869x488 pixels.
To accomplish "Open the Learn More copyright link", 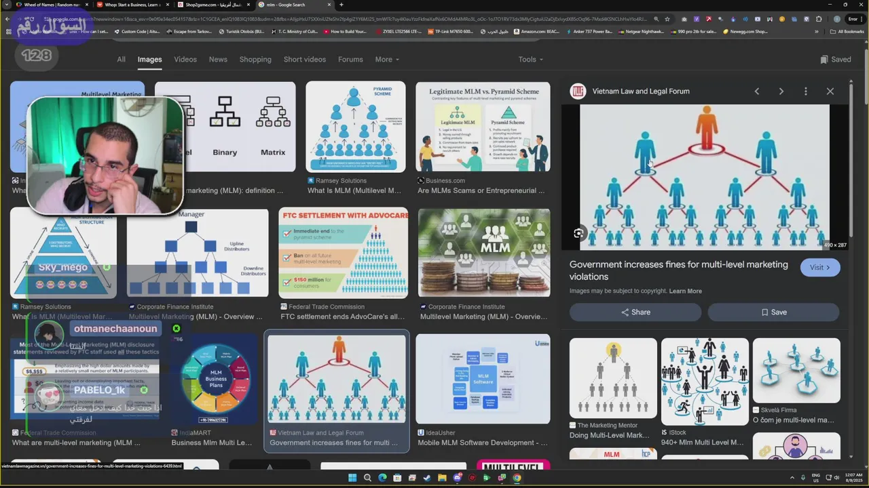I will [685, 291].
